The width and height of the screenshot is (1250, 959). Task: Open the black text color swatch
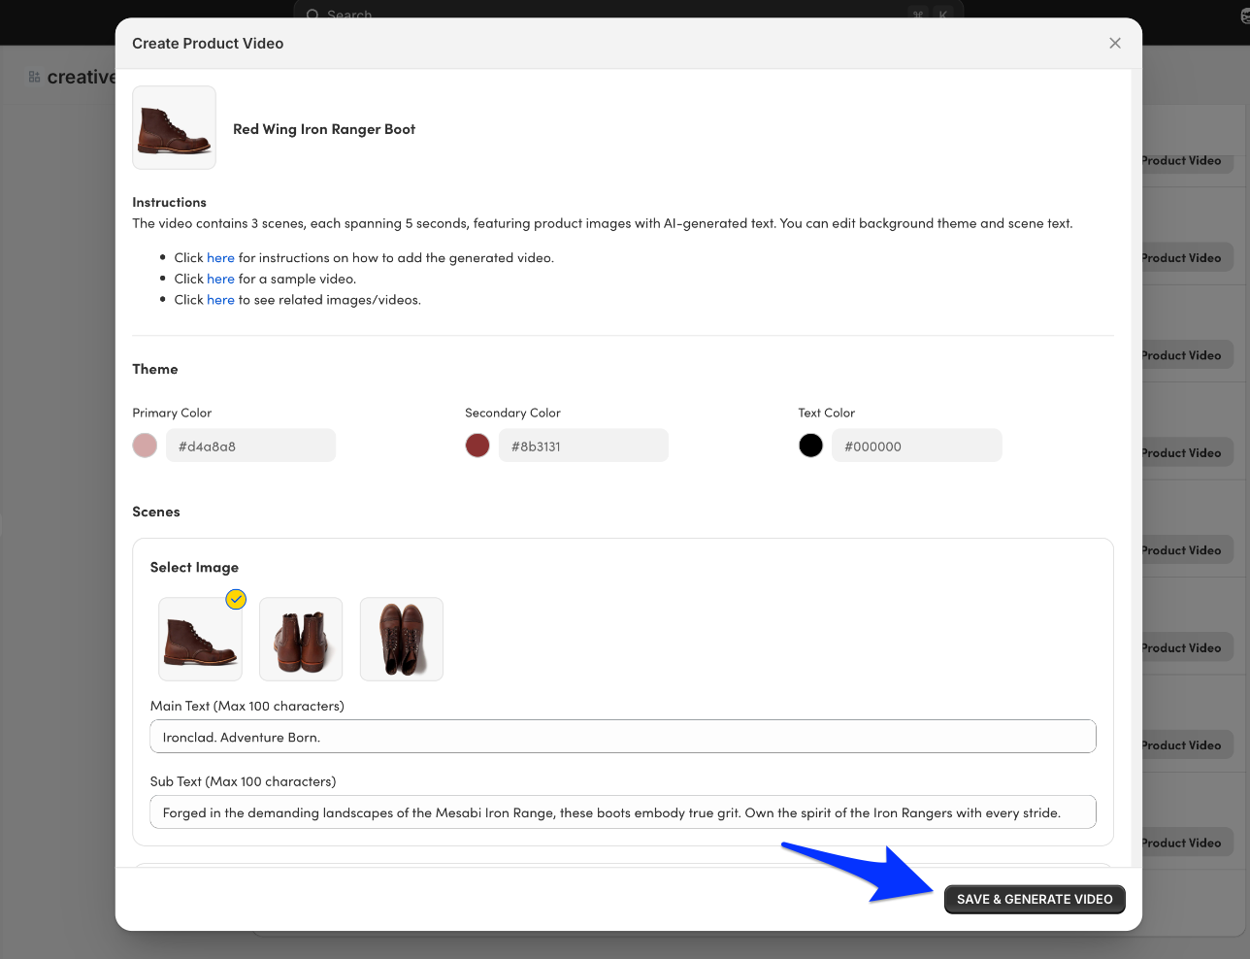click(x=810, y=446)
